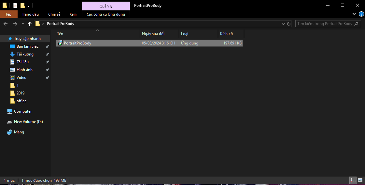The width and height of the screenshot is (365, 185).
Task: Click the address bar folder icon
Action: [37, 24]
